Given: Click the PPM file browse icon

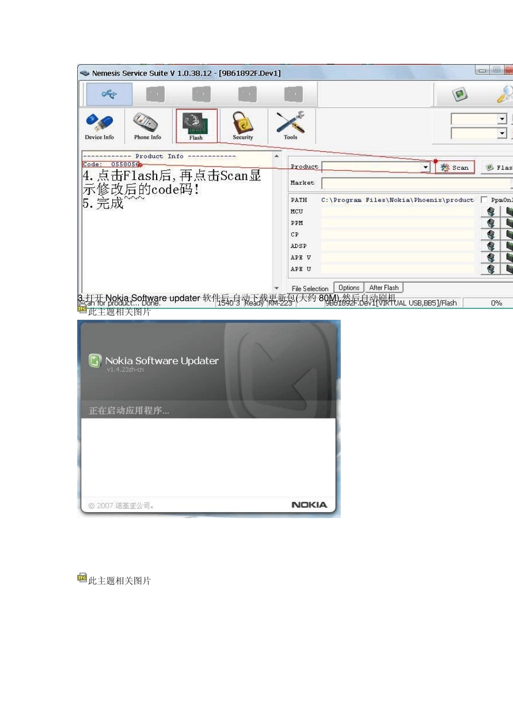Looking at the screenshot, I should [x=490, y=223].
